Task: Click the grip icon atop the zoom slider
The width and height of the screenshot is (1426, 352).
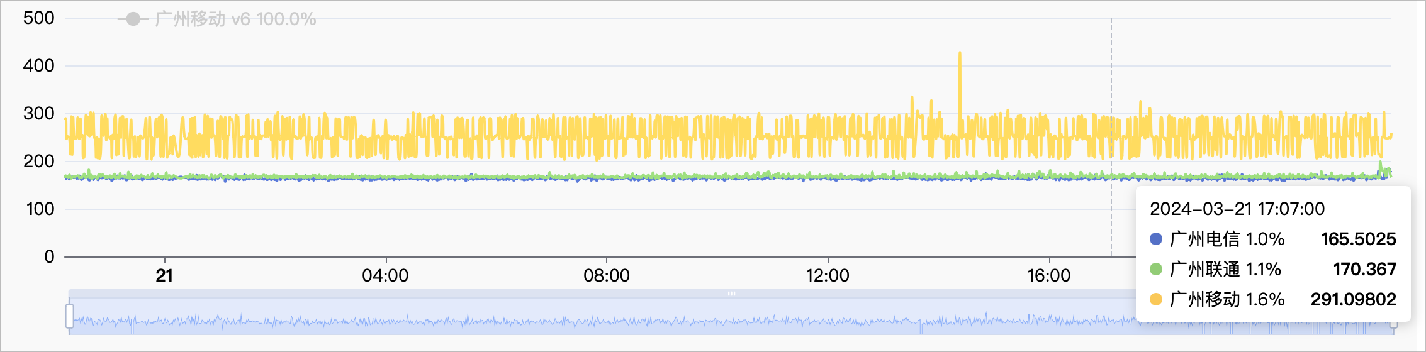Action: tap(731, 294)
